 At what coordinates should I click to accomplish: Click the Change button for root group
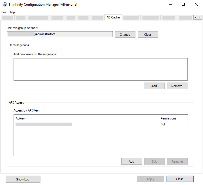tap(125, 35)
